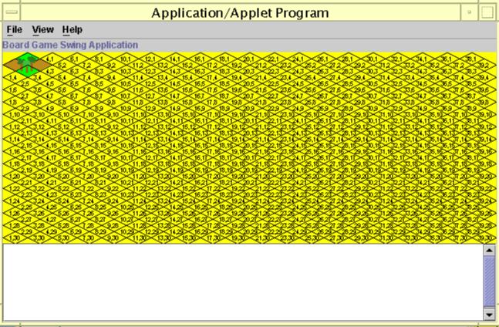499x327 pixels.
Task: Select board cell 17,6
Action: click(212, 89)
